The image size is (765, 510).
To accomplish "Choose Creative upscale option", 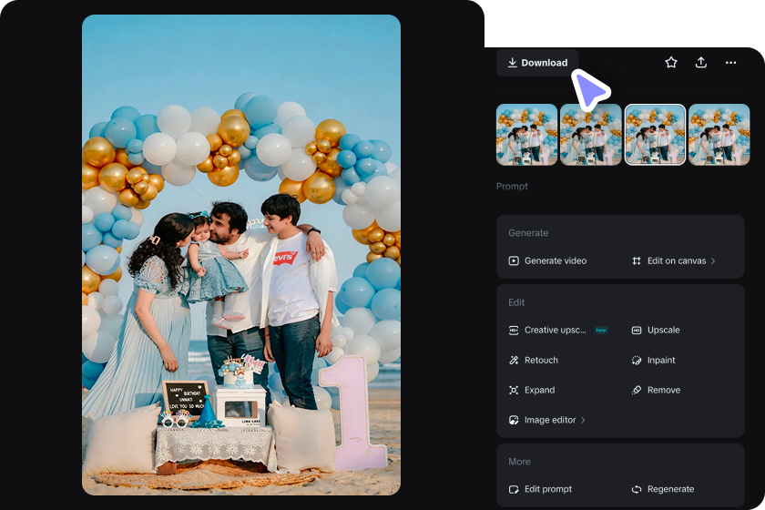I will tap(556, 330).
